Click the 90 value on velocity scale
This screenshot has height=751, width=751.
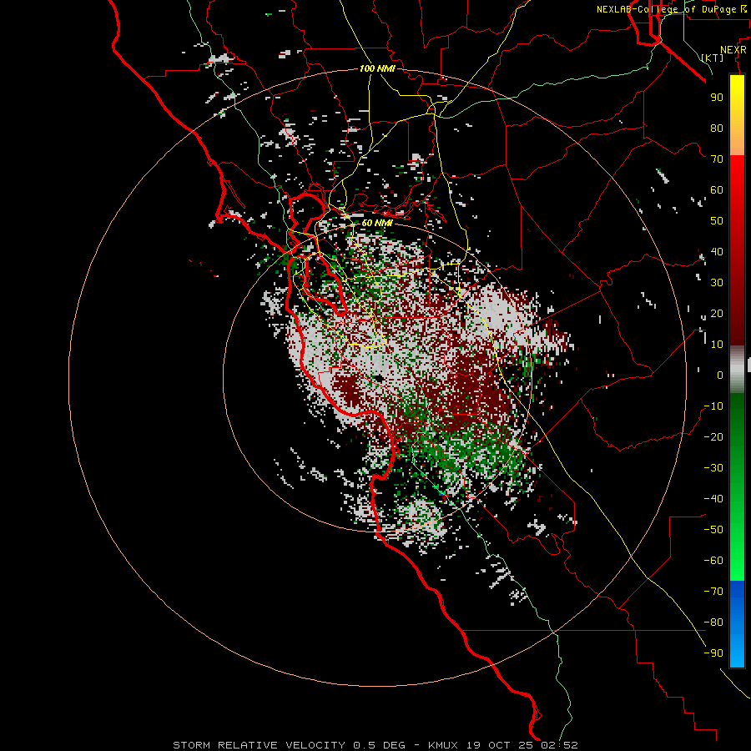click(x=717, y=98)
